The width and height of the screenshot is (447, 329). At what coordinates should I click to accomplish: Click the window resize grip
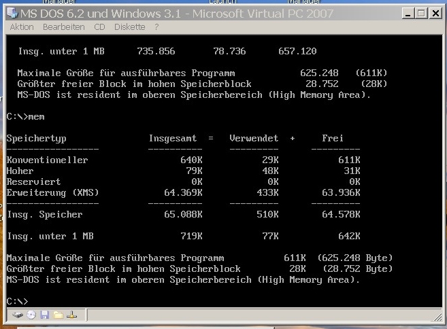click(438, 317)
